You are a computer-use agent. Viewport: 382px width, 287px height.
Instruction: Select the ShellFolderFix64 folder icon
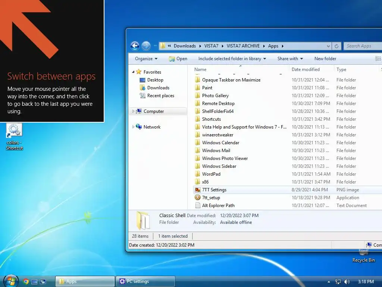[x=198, y=111]
